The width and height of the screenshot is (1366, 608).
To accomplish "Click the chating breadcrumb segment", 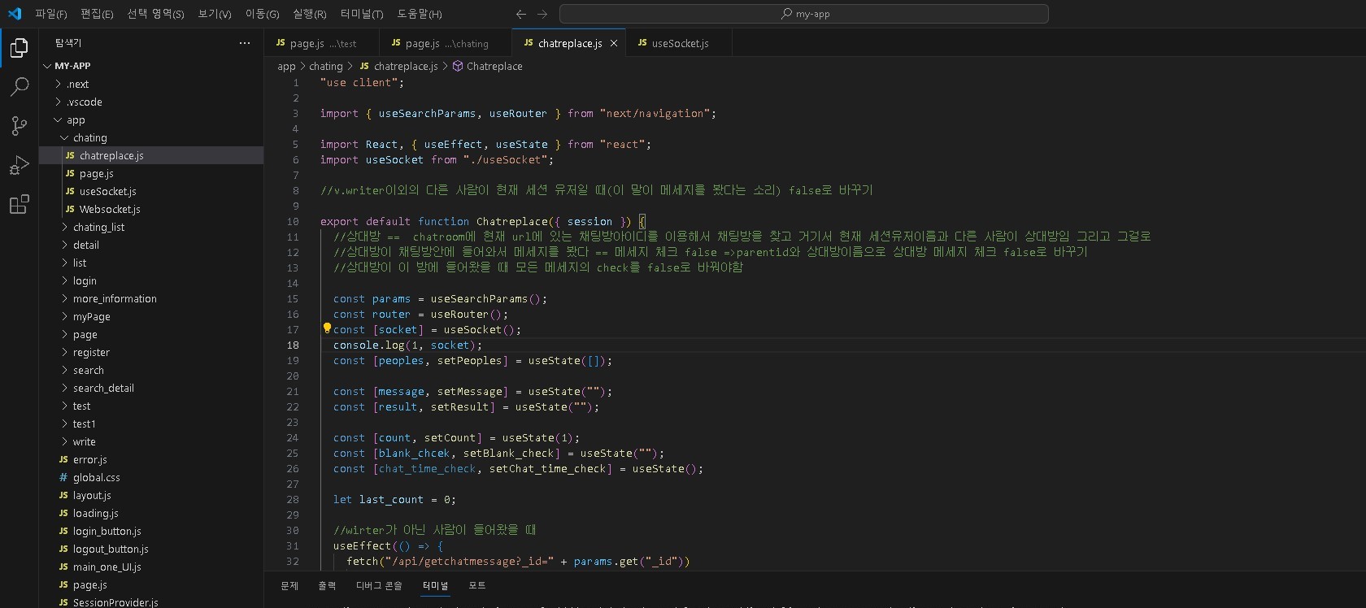I will [x=326, y=67].
